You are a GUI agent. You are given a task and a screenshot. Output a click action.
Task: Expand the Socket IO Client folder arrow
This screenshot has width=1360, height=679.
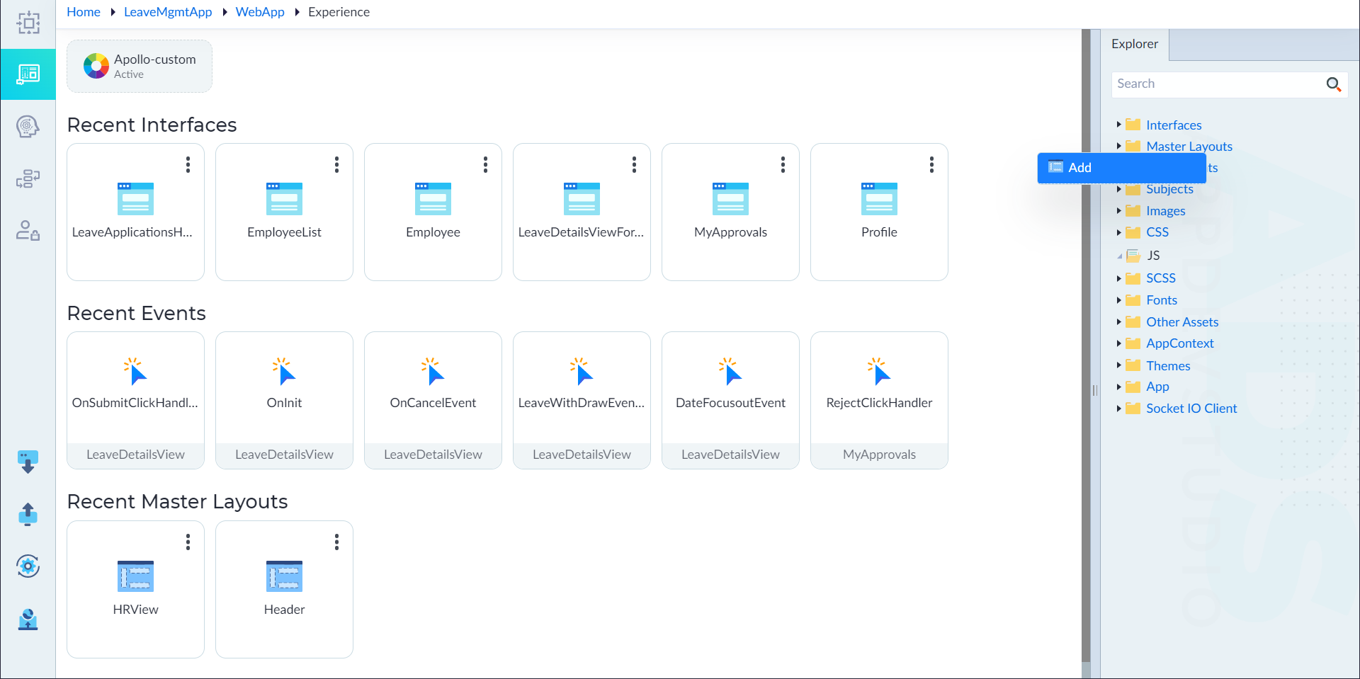(x=1118, y=408)
